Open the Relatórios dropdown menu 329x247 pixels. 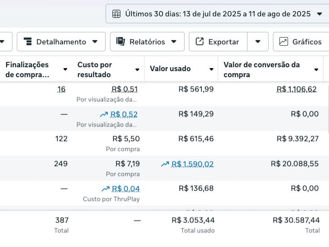pos(174,42)
